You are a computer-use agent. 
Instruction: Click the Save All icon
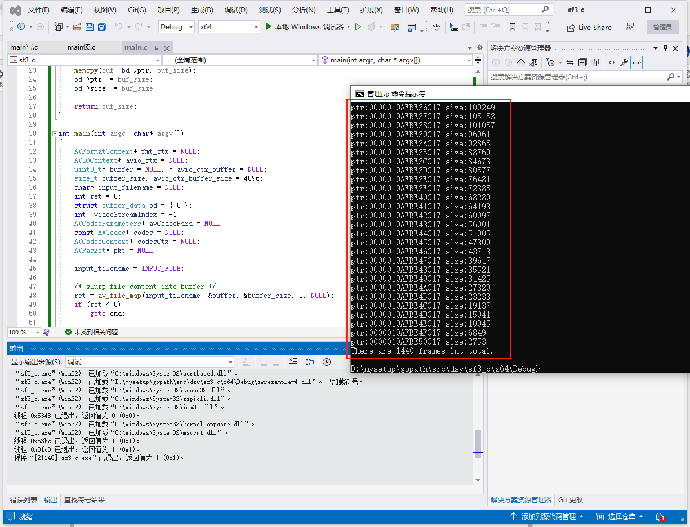pos(102,26)
